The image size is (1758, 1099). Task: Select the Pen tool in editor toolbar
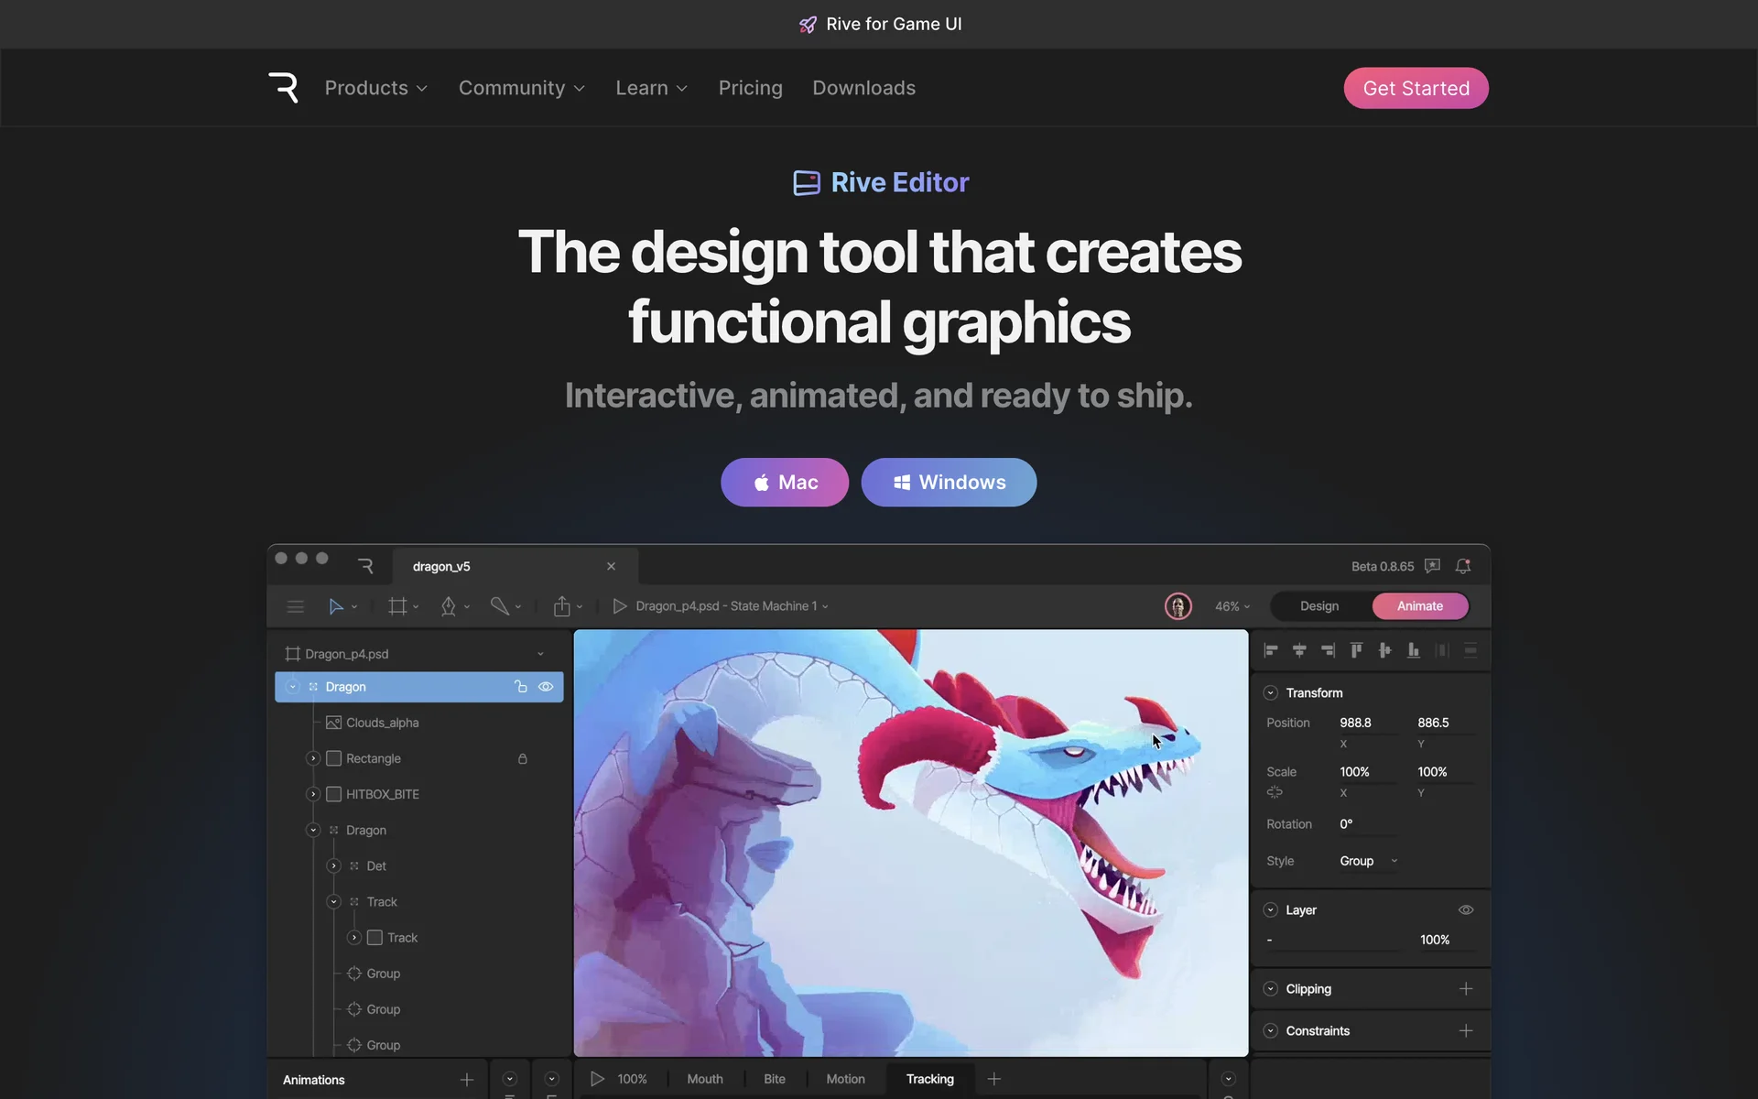pyautogui.click(x=448, y=606)
